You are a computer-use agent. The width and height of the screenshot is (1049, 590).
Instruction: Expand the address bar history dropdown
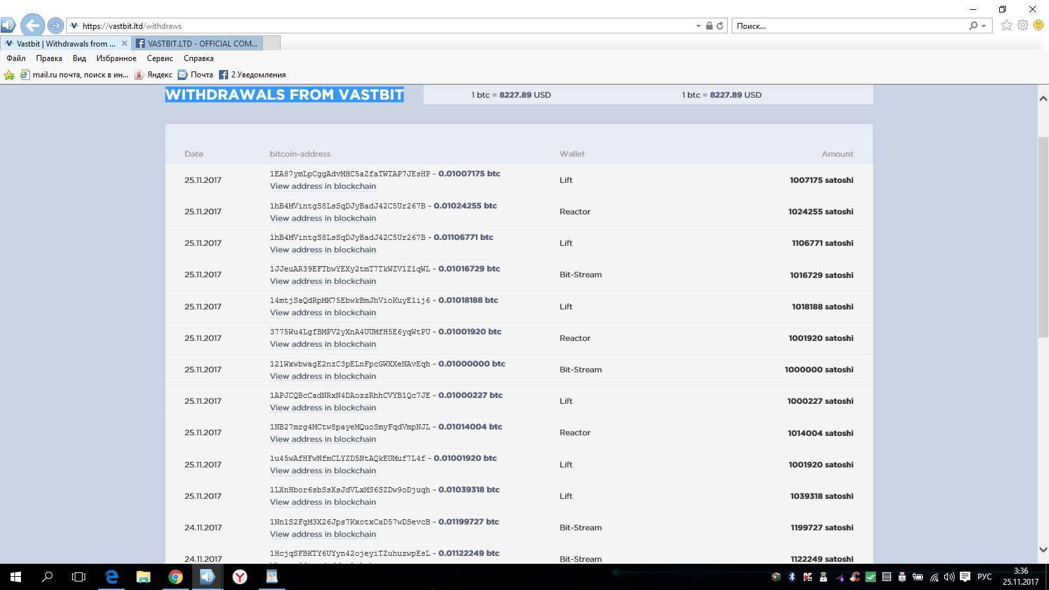pos(698,26)
